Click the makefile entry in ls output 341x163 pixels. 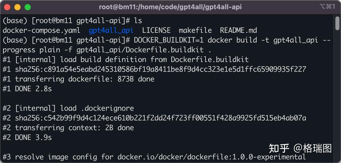195,30
